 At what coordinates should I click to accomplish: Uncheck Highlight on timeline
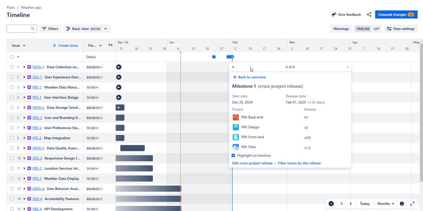[x=234, y=155]
